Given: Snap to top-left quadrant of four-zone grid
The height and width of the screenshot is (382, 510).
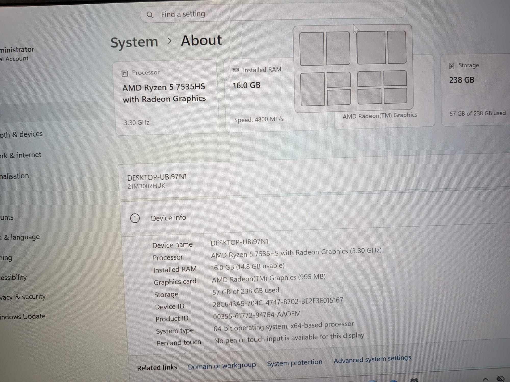Looking at the screenshot, I should point(369,79).
